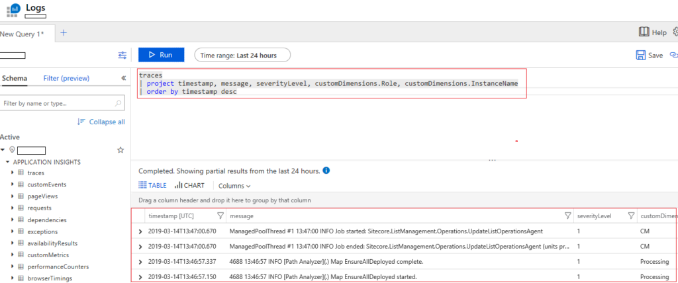Filter the message column
The height and width of the screenshot is (283, 678).
567,216
